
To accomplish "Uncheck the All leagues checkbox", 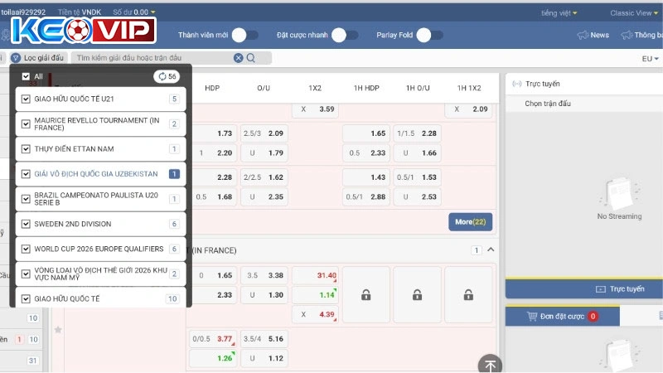I will coord(26,76).
